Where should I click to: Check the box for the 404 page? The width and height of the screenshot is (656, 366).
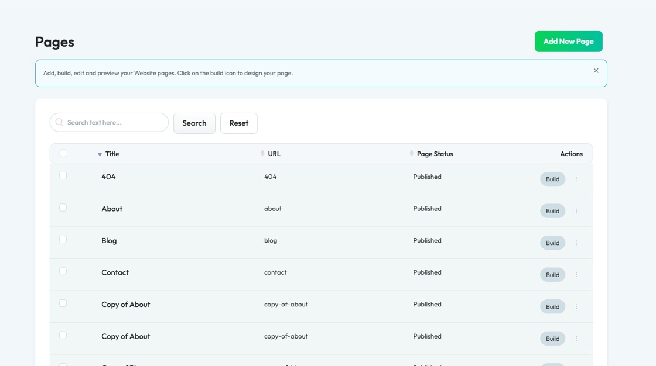coord(63,176)
